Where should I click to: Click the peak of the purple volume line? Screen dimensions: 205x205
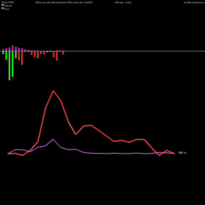[x=53, y=139]
